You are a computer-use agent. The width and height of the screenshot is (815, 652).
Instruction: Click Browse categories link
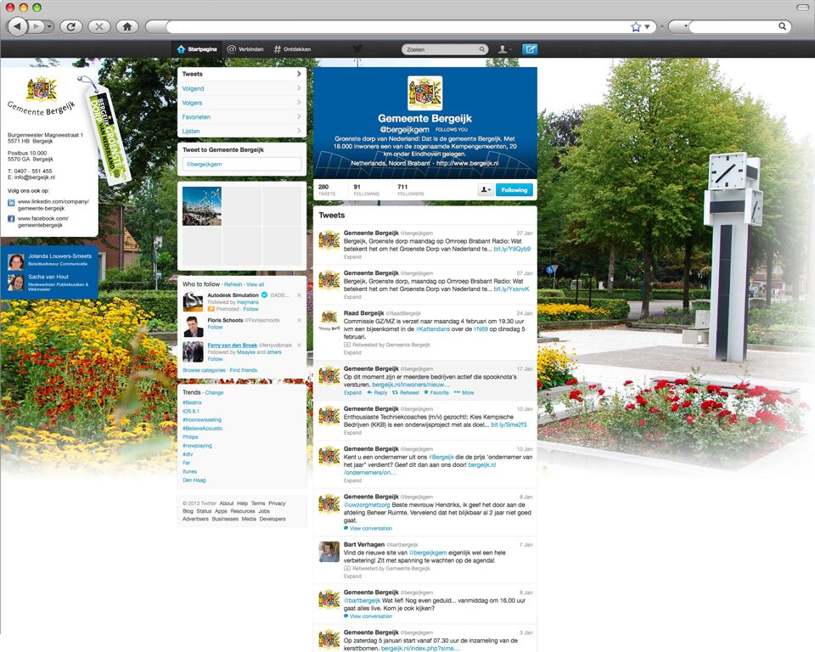pyautogui.click(x=205, y=370)
